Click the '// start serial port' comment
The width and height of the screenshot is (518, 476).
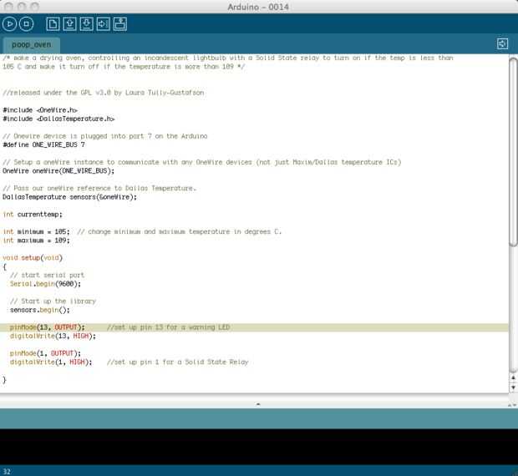[47, 275]
